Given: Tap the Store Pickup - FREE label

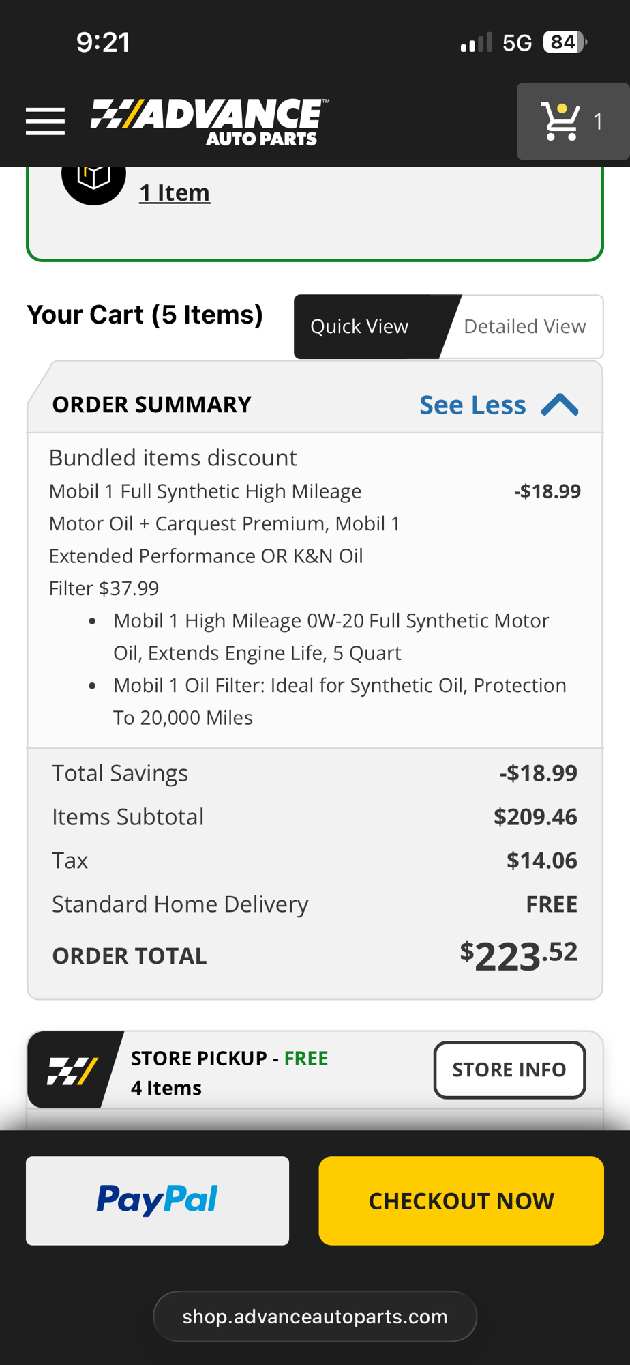Looking at the screenshot, I should pyautogui.click(x=229, y=1059).
